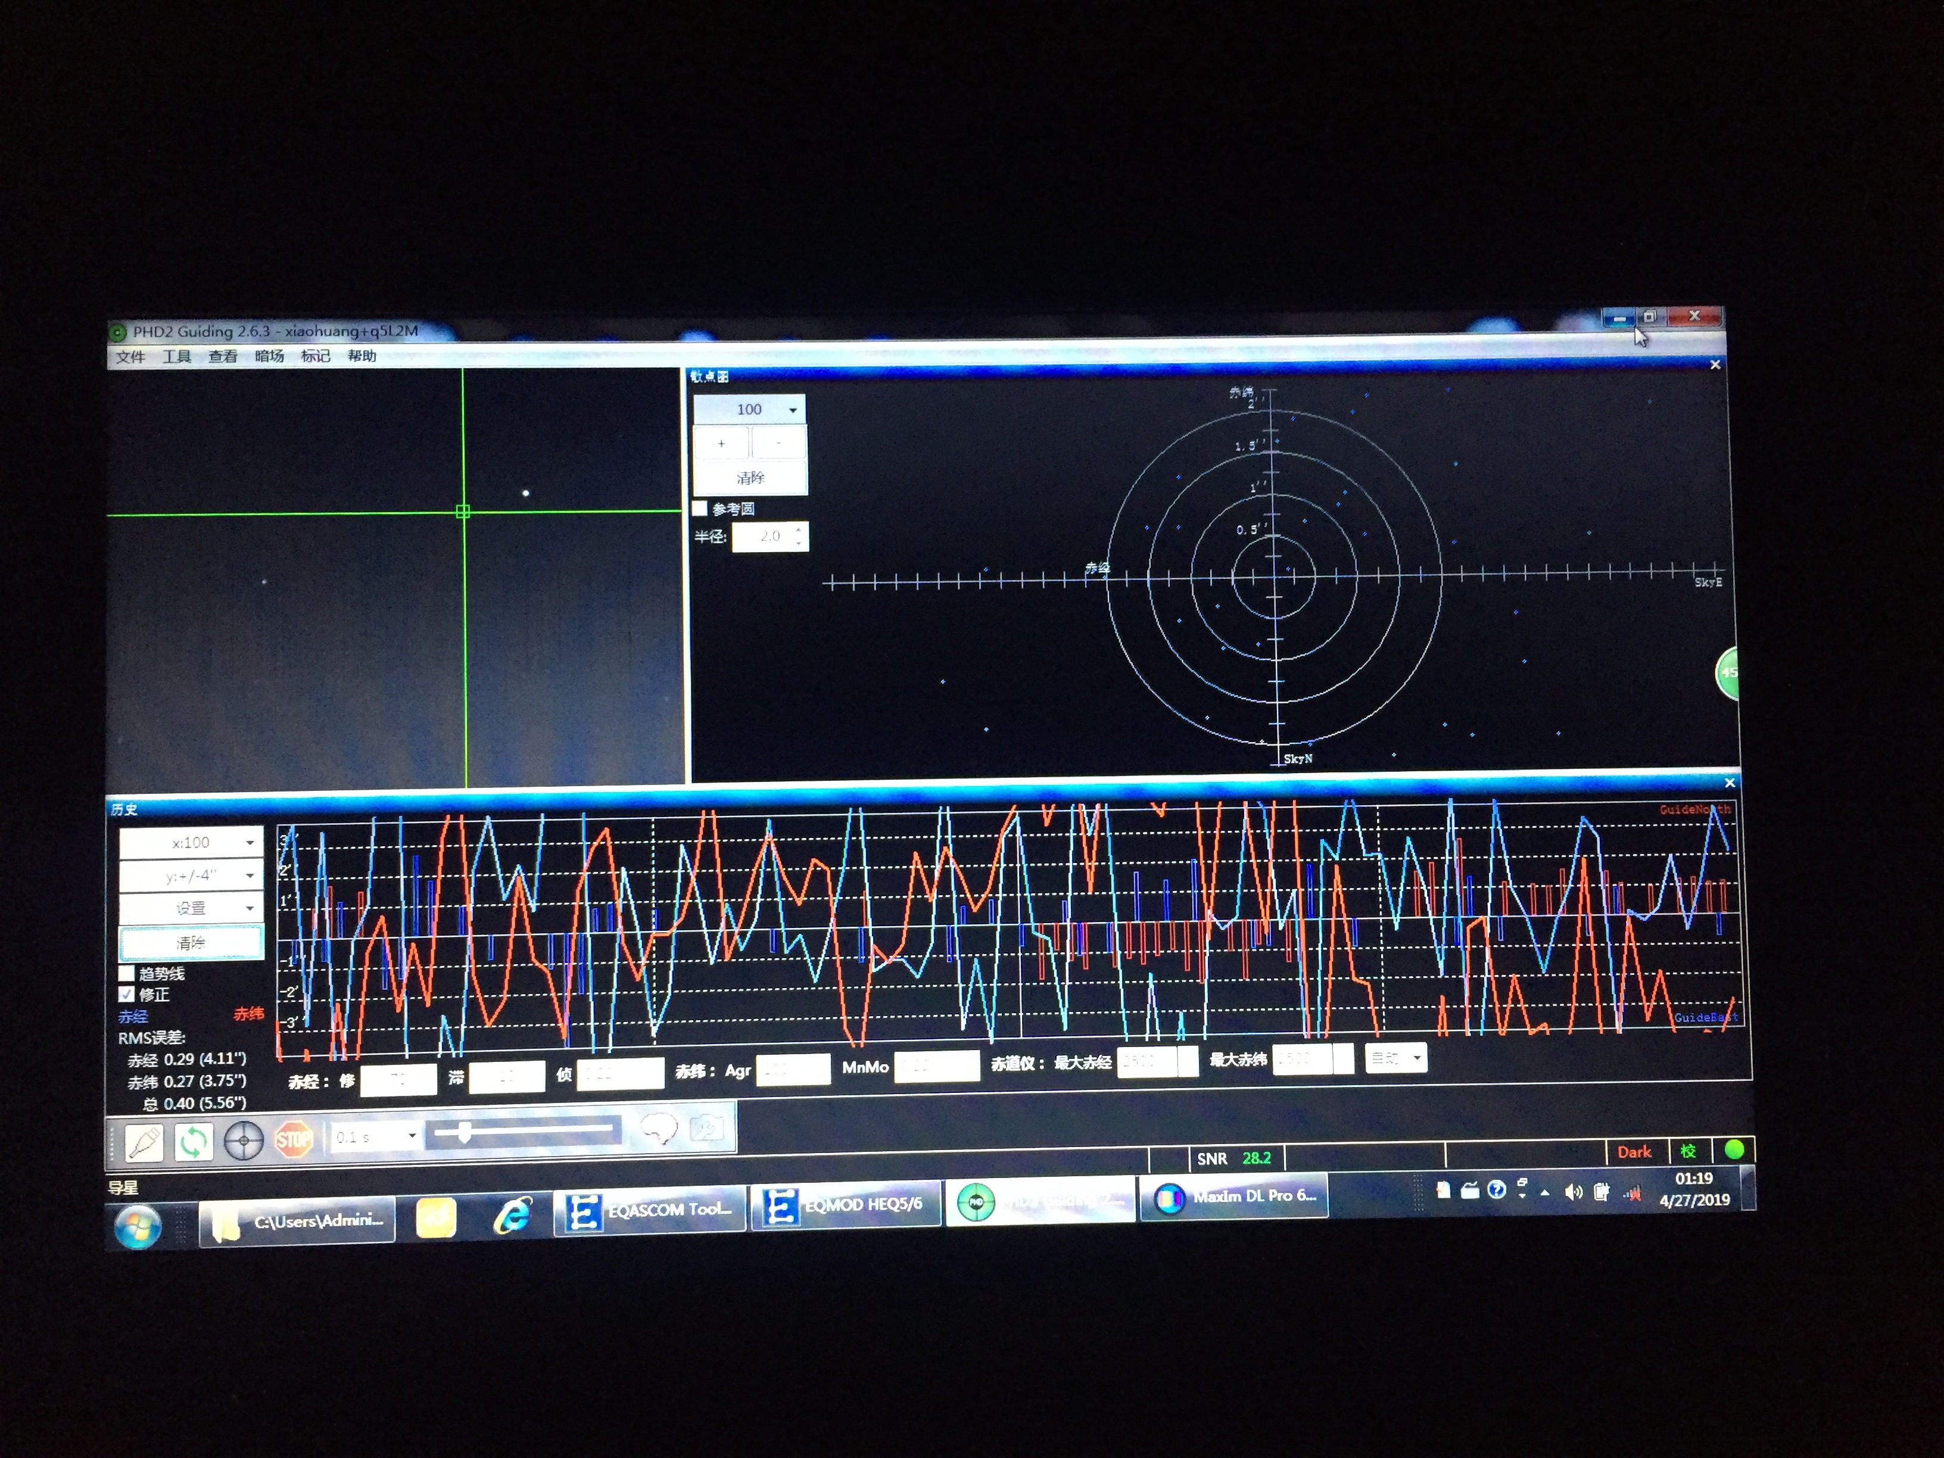The width and height of the screenshot is (1944, 1458).
Task: Open the y:+/-4" scale dropdown
Action: (191, 876)
